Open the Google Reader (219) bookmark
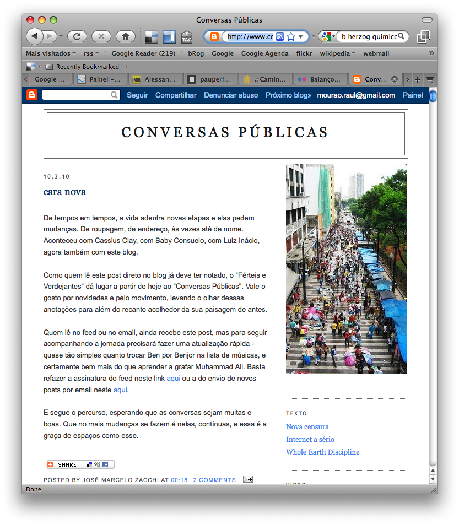The height and width of the screenshot is (524, 459). (x=143, y=53)
